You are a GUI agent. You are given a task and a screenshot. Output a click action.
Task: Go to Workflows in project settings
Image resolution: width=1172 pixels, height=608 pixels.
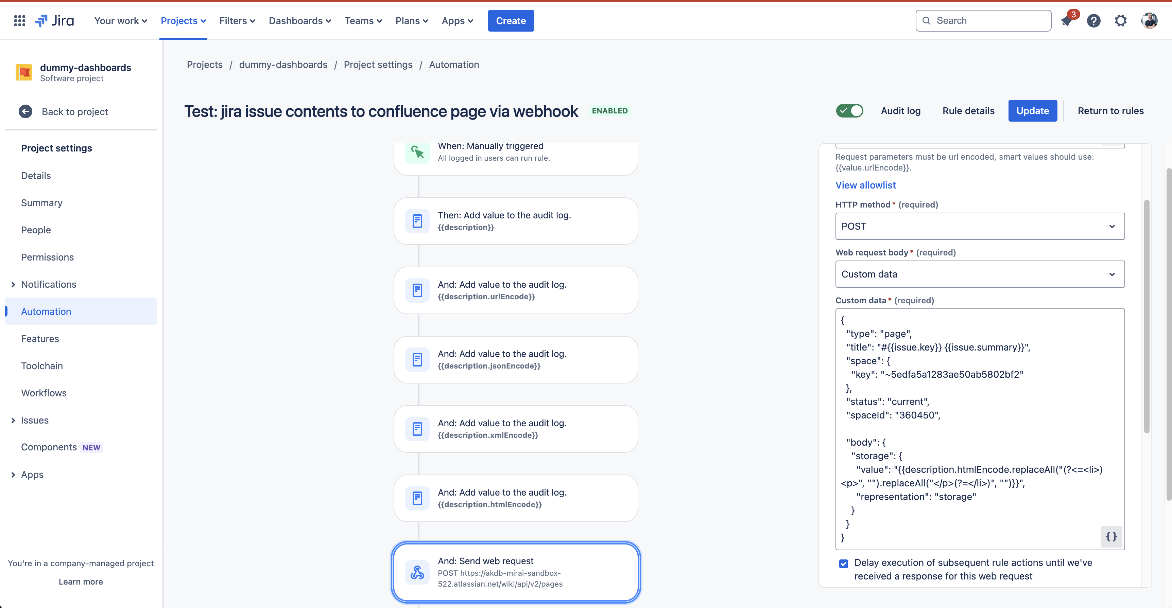pyautogui.click(x=44, y=393)
